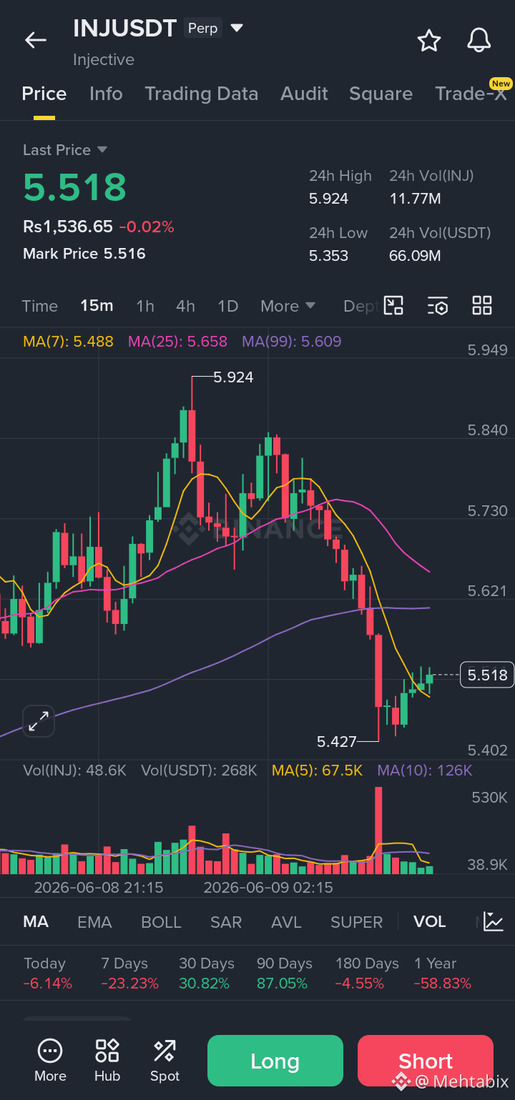Tap the 5.924 high marker label
515x1100 pixels.
(x=233, y=377)
